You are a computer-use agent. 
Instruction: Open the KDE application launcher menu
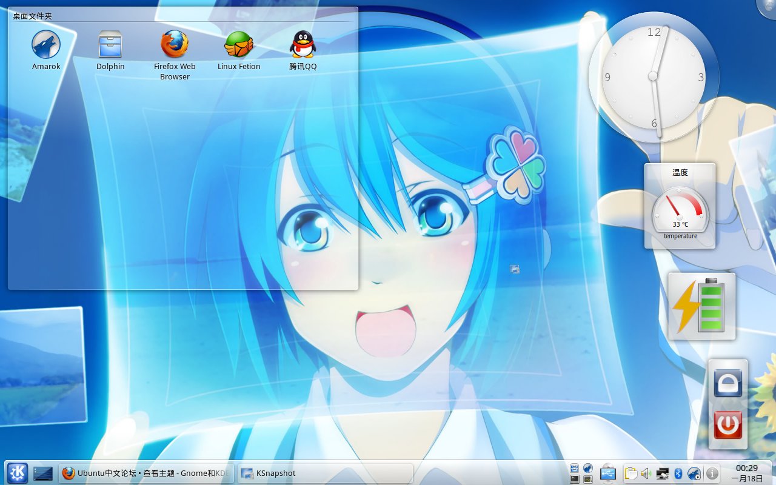(x=18, y=473)
